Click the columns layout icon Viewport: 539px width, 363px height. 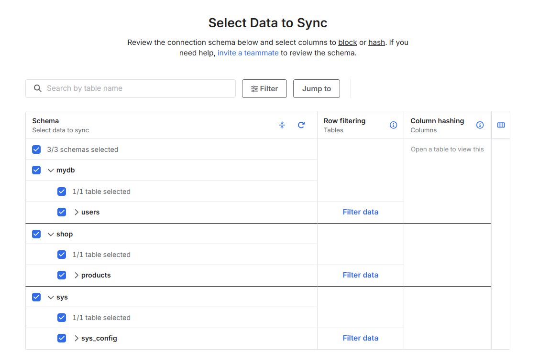click(501, 125)
